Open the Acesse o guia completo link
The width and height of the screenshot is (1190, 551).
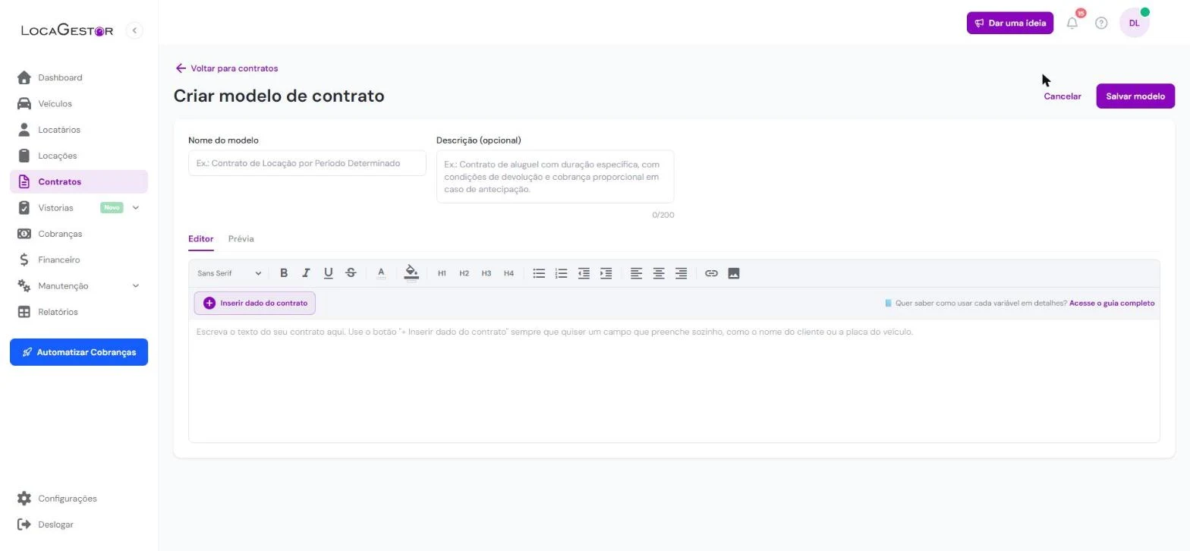pyautogui.click(x=1112, y=304)
